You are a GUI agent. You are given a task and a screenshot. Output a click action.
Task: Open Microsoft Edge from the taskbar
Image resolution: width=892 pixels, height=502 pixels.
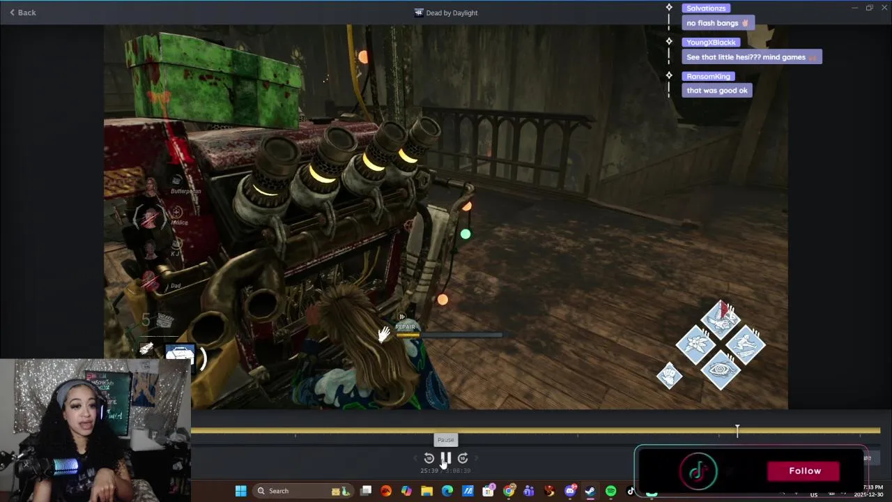[447, 491]
